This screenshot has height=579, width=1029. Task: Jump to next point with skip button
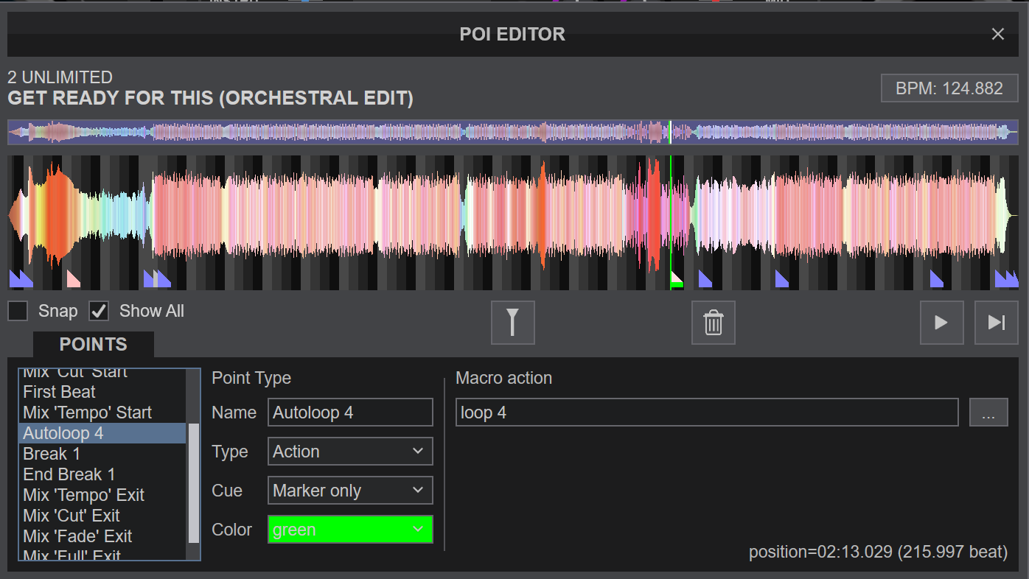click(x=997, y=323)
